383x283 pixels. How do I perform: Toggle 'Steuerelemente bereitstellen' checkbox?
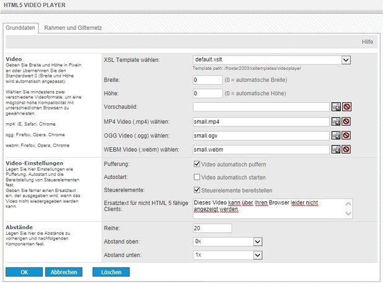(197, 191)
